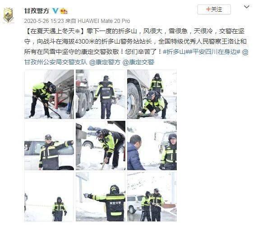View photo of officer's back beside truck wheels
The width and height of the screenshot is (257, 225).
pyautogui.click(x=101, y=94)
